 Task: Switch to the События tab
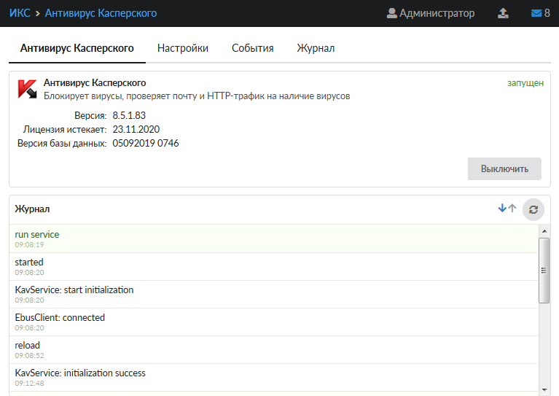(x=253, y=48)
